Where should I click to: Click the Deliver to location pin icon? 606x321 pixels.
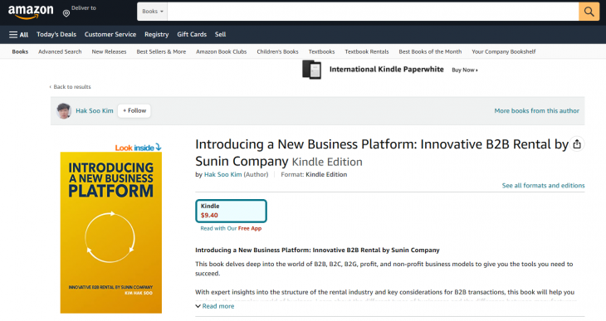(66, 13)
